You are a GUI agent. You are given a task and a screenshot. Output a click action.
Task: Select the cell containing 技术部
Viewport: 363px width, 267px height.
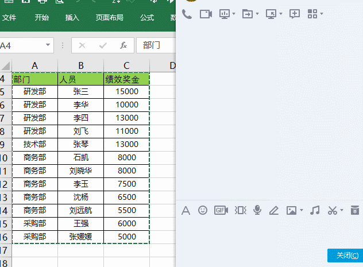(x=34, y=145)
